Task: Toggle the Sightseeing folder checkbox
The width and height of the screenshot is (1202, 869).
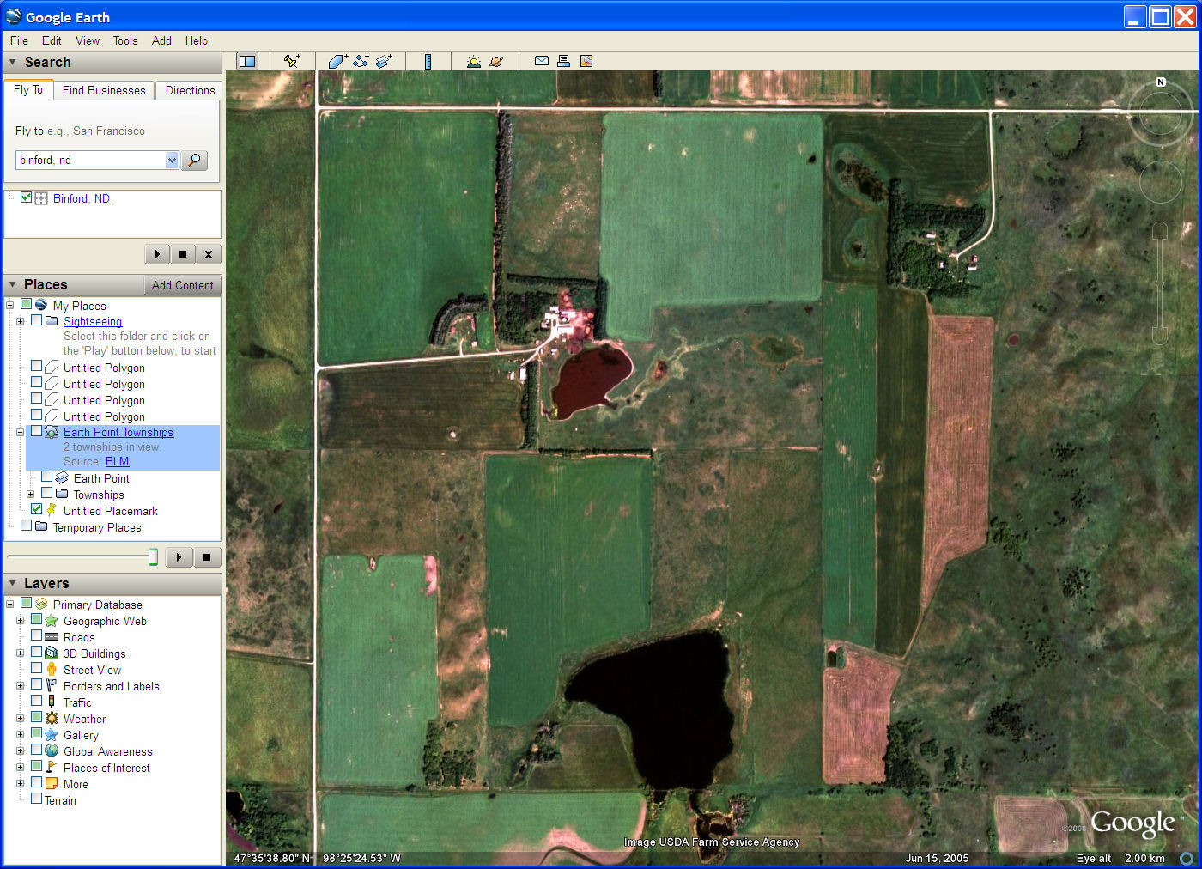Action: [37, 320]
